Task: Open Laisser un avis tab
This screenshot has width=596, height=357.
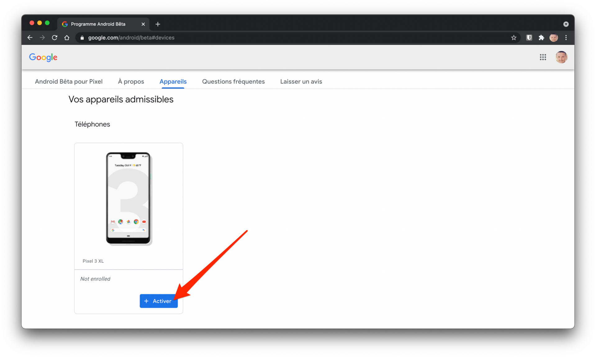Action: point(301,82)
